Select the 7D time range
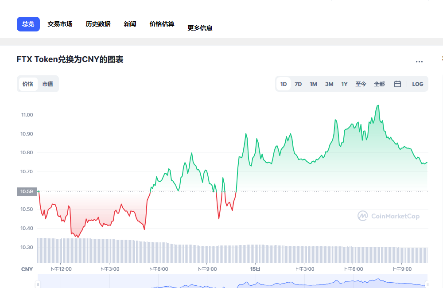The height and width of the screenshot is (288, 443). tap(298, 84)
